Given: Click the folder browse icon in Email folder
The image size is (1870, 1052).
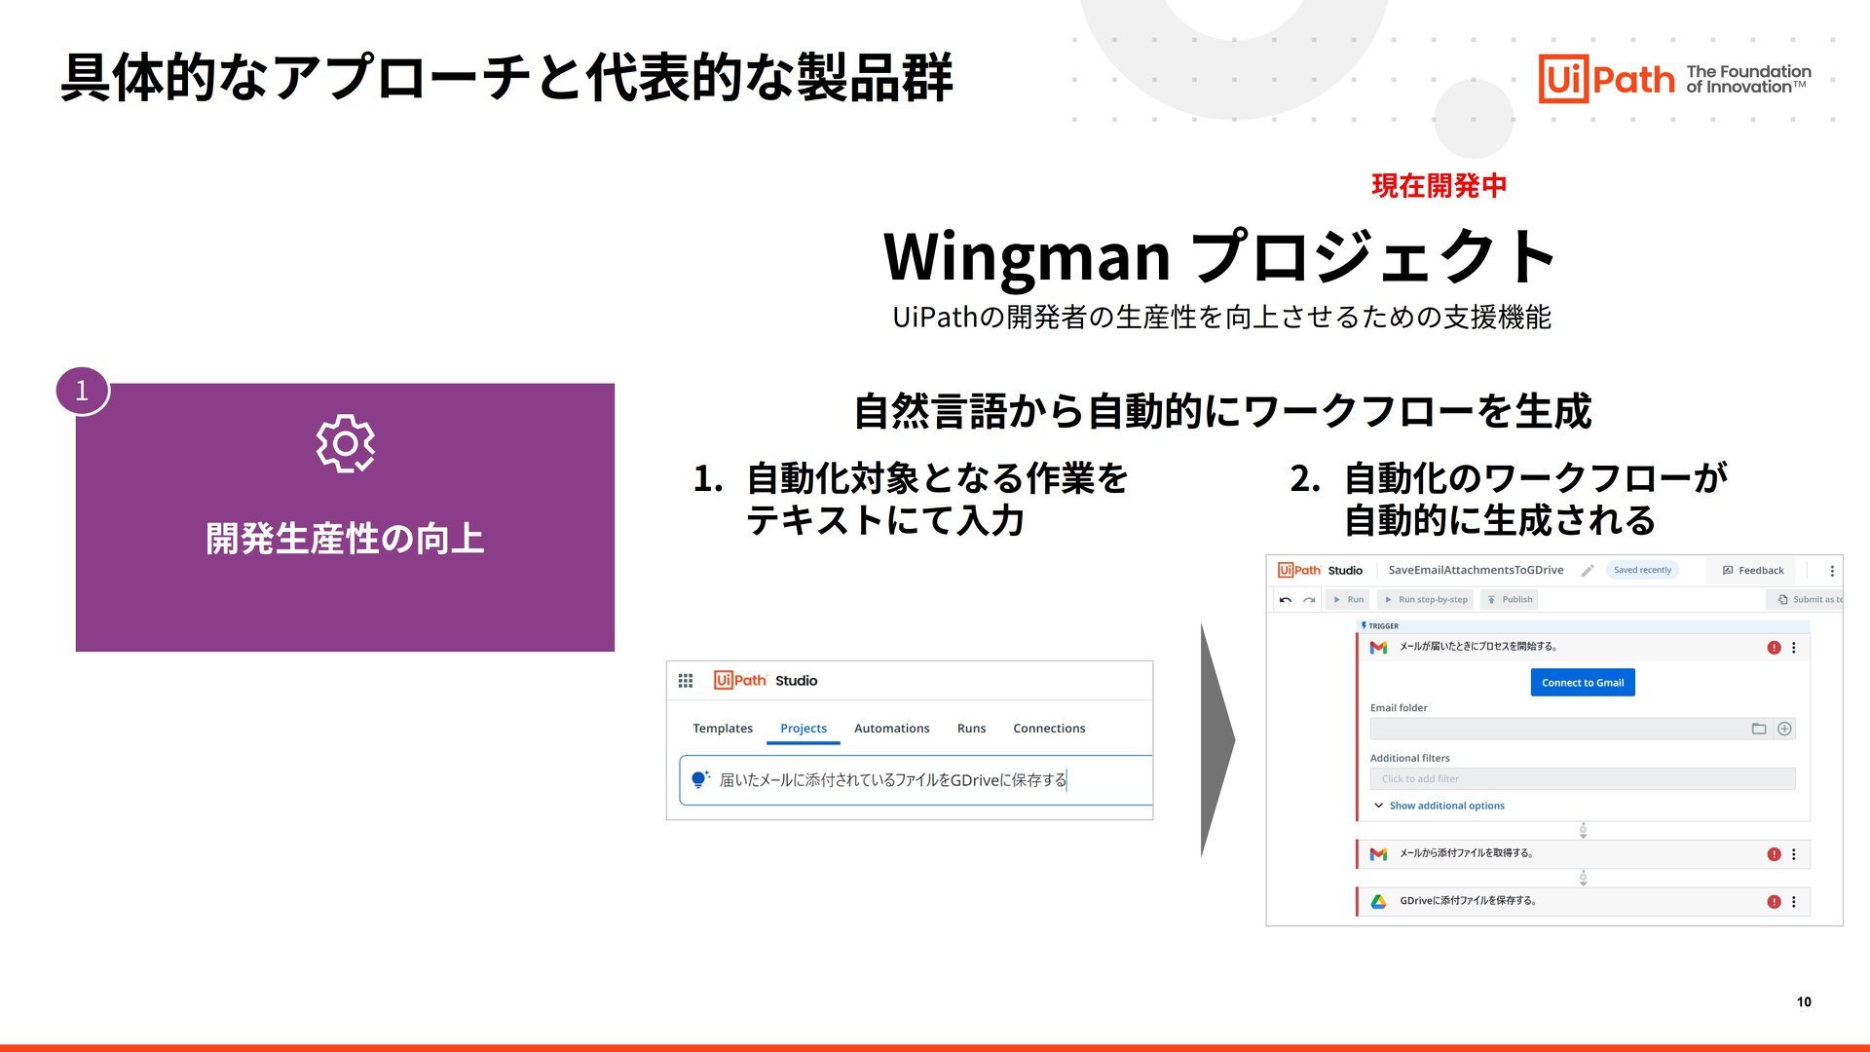Looking at the screenshot, I should click(x=1759, y=729).
